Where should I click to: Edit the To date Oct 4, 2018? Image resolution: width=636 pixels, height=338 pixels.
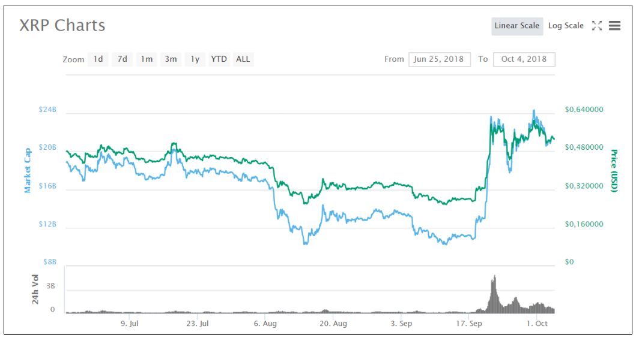point(524,59)
